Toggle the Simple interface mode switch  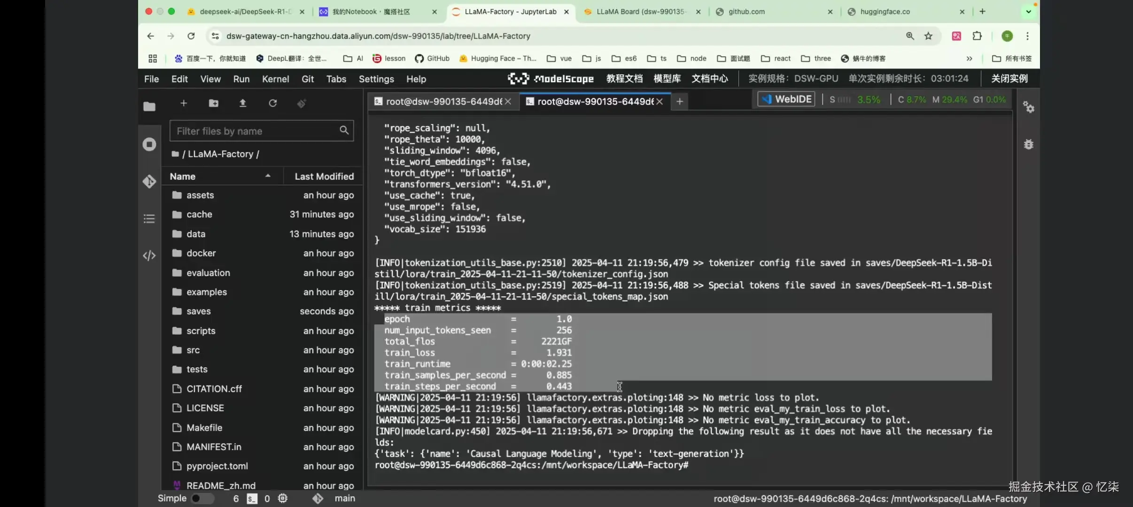tap(202, 498)
